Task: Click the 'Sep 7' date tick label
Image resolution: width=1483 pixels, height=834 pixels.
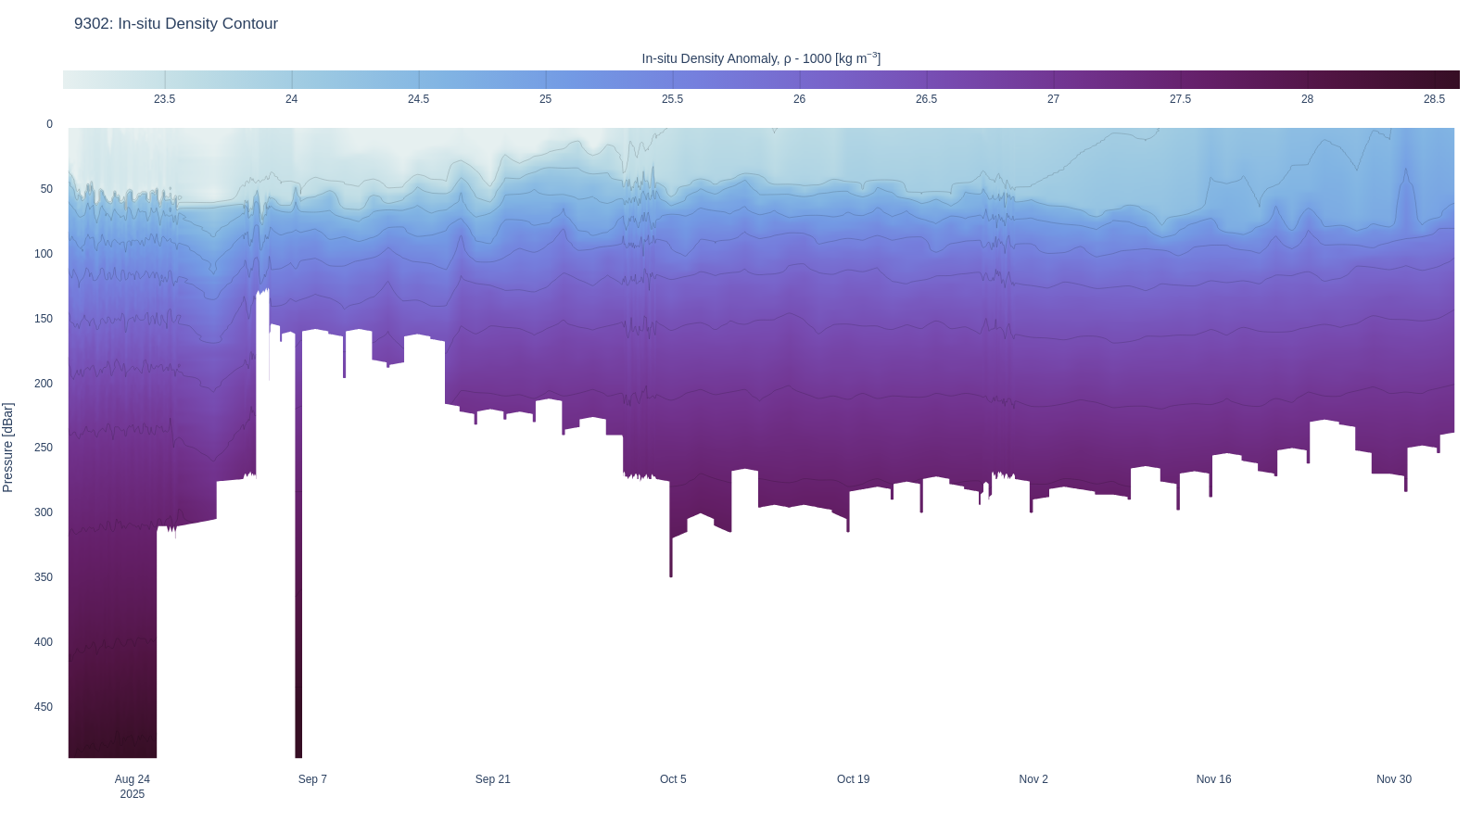Action: coord(312,779)
